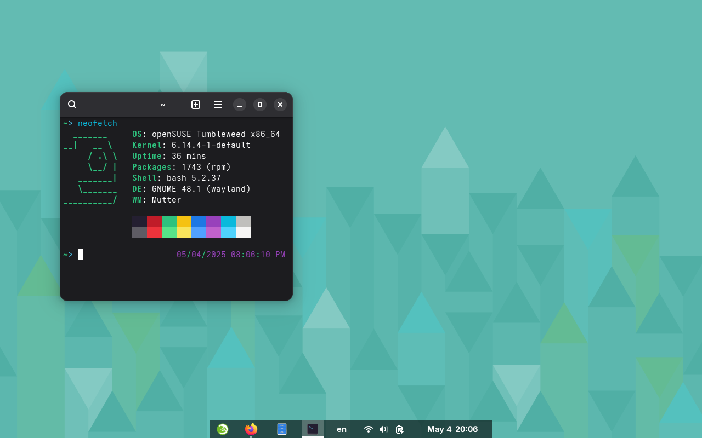Click the Kernel value '6.14.4-1-default'

coord(211,145)
